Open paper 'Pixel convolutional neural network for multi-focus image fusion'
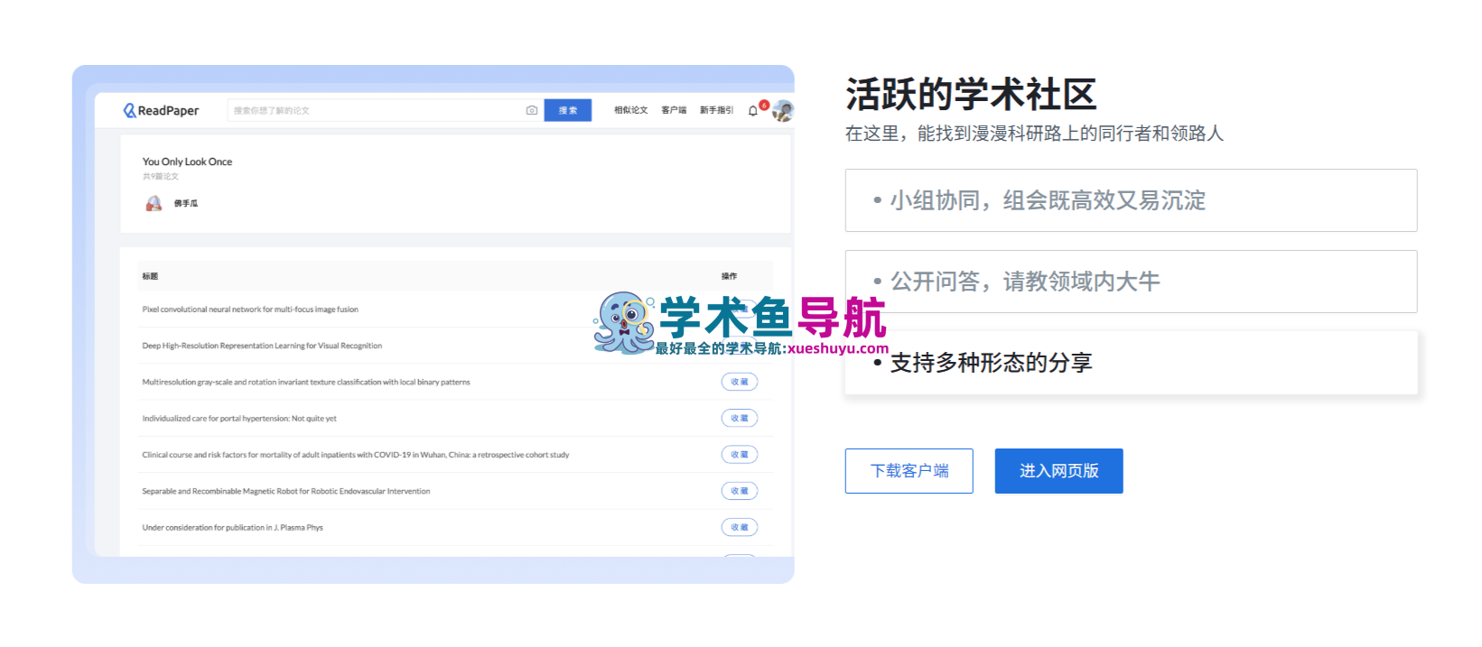1482x647 pixels. [x=250, y=310]
